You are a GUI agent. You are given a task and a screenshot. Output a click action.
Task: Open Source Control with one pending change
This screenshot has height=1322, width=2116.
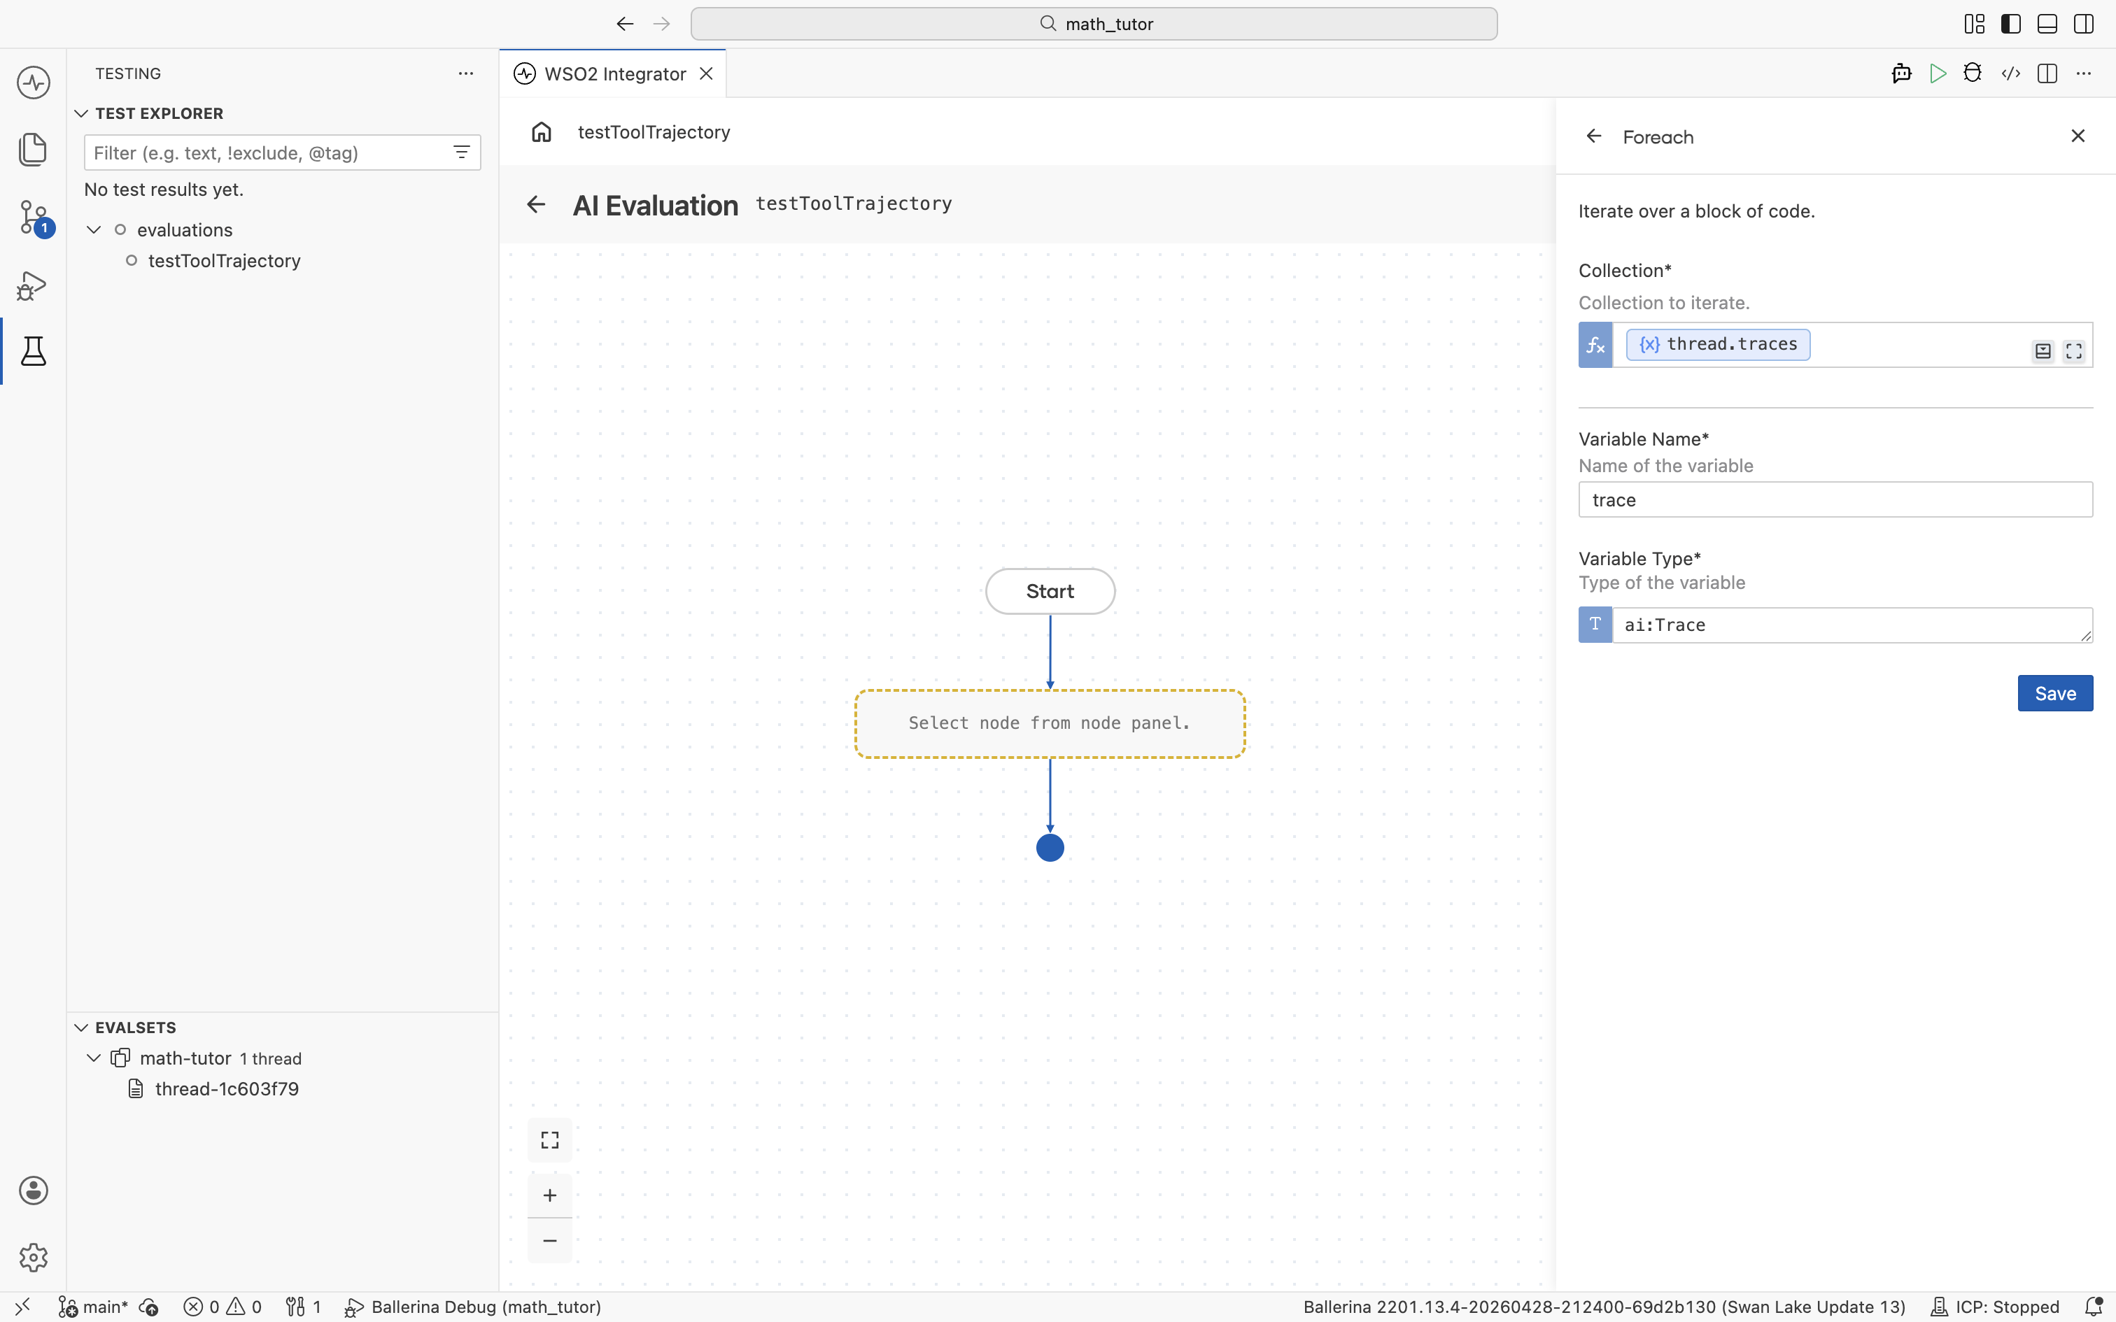coord(33,218)
